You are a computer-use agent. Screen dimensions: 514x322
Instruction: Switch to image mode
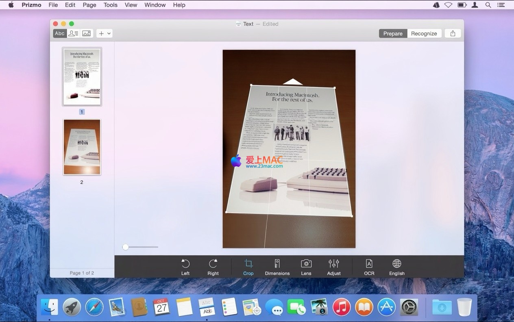point(87,33)
